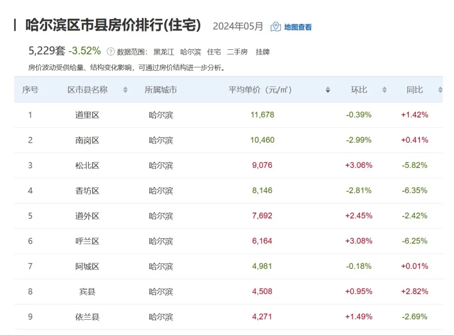Select 同比 value -2.42%
This screenshot has width=454, height=335.
[415, 215]
